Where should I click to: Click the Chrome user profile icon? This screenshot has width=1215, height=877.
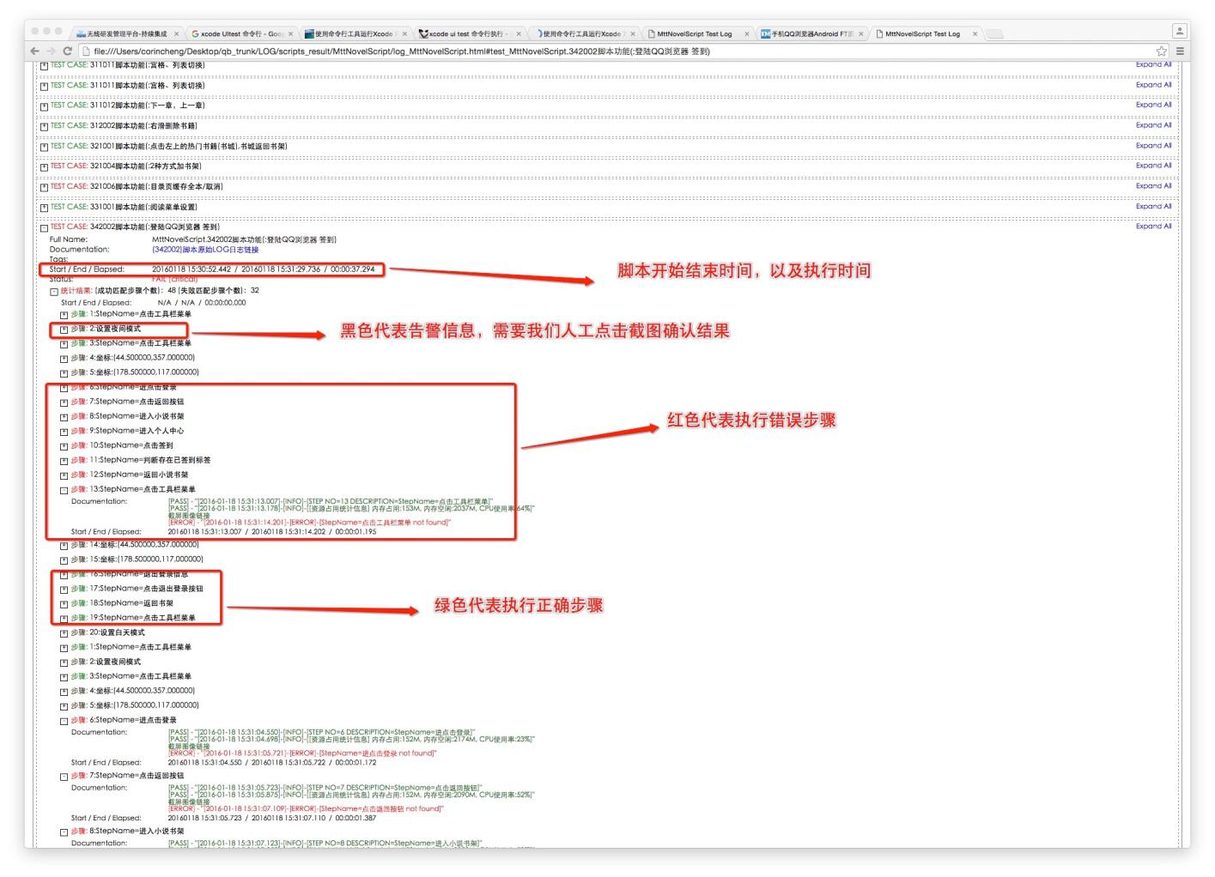(x=1180, y=31)
